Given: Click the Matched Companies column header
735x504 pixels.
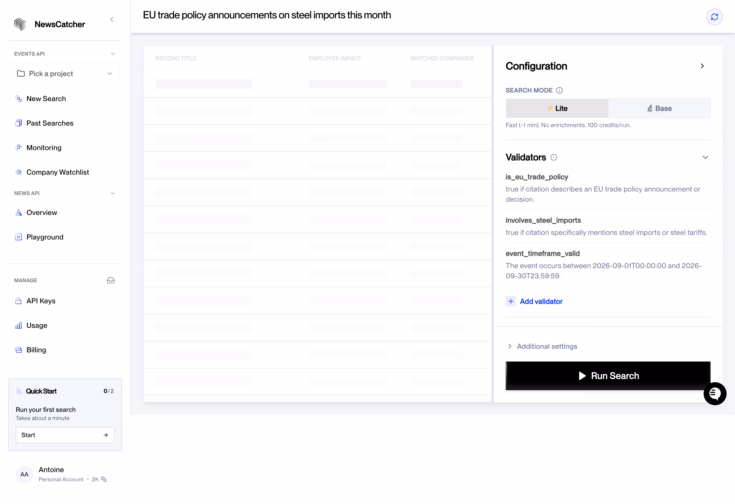Looking at the screenshot, I should coord(442,58).
